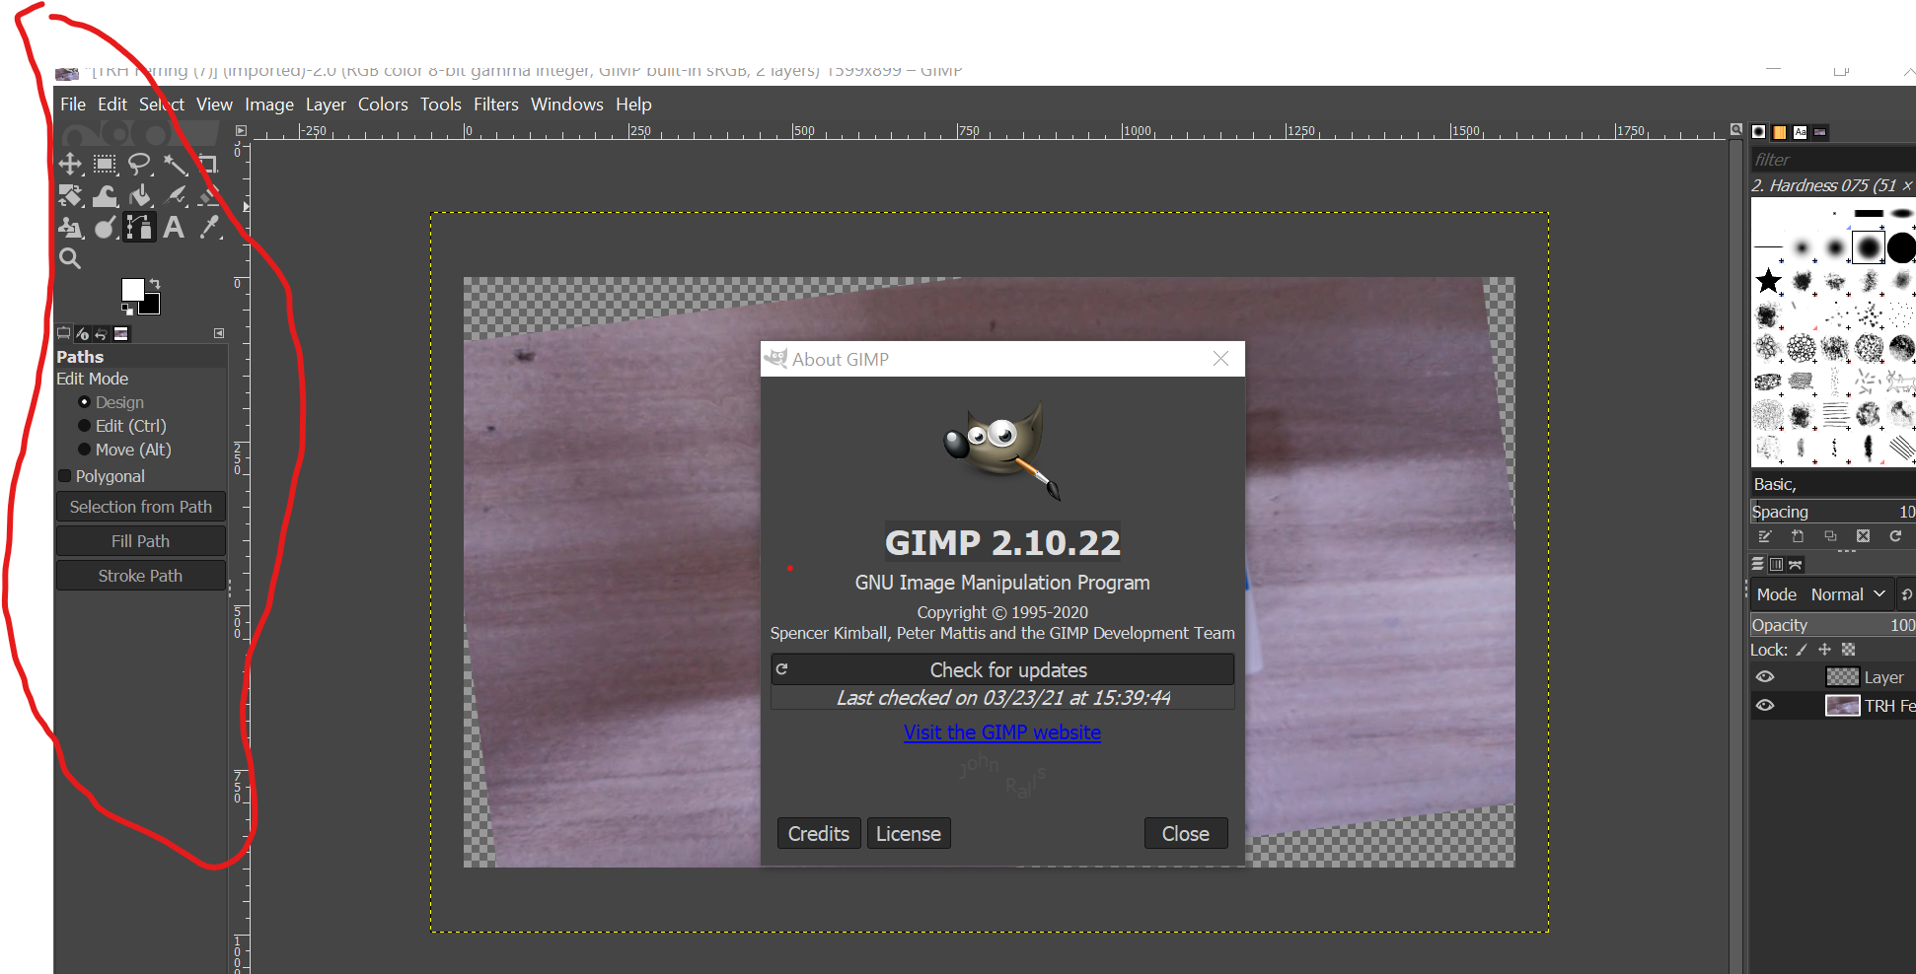1916x974 pixels.
Task: Toggle visibility of the TRH layer
Action: click(1765, 706)
